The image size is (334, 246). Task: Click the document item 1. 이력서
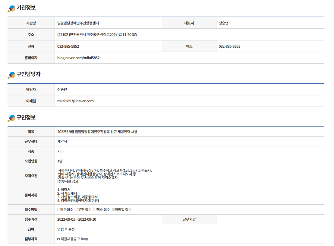pos(64,190)
